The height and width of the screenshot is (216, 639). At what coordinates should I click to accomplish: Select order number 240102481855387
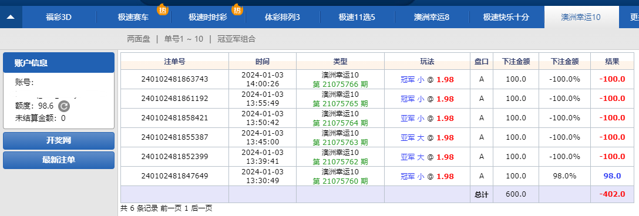[175, 137]
